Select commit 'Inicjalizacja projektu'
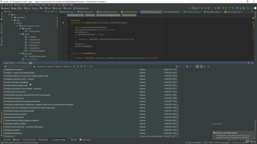This screenshot has height=144, width=257. 12,130
